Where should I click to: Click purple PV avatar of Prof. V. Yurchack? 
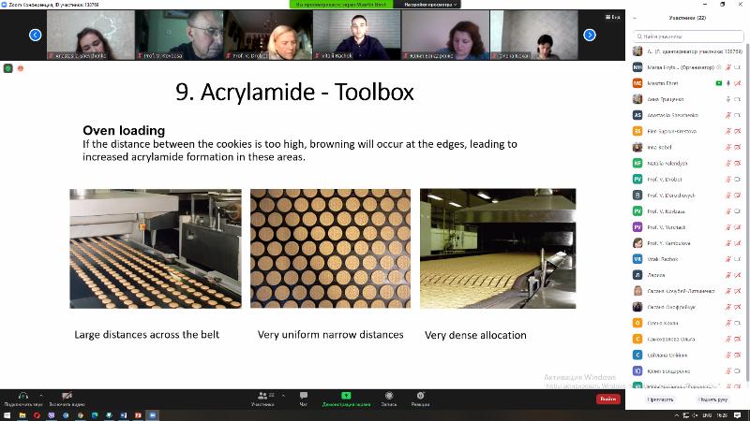tap(637, 227)
